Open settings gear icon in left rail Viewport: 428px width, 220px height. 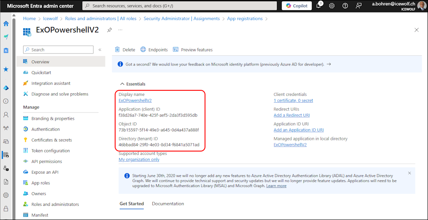point(6,195)
